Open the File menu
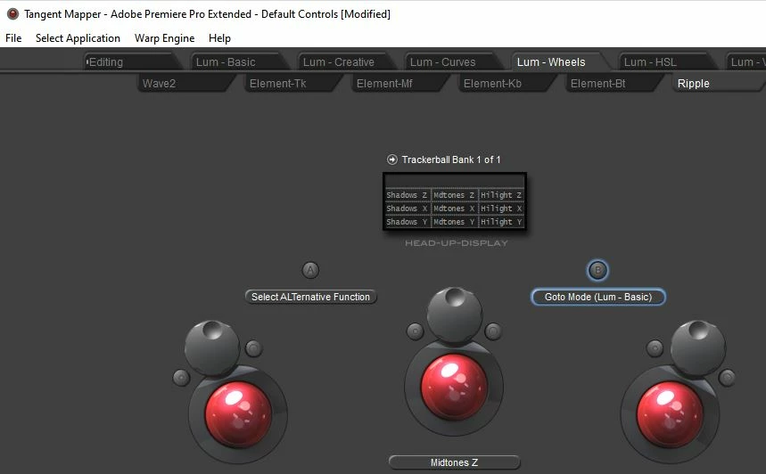The image size is (766, 474). click(13, 38)
